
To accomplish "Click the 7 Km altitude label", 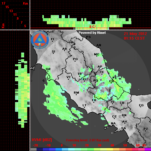I will [21, 22].
